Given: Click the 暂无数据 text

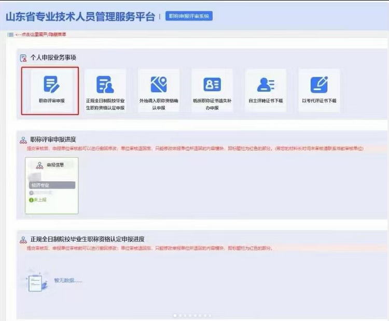Looking at the screenshot, I should 68,281.
